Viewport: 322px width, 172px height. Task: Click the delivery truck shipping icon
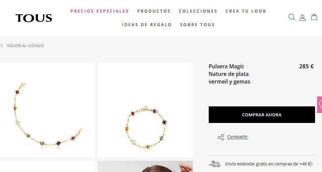click(x=215, y=164)
